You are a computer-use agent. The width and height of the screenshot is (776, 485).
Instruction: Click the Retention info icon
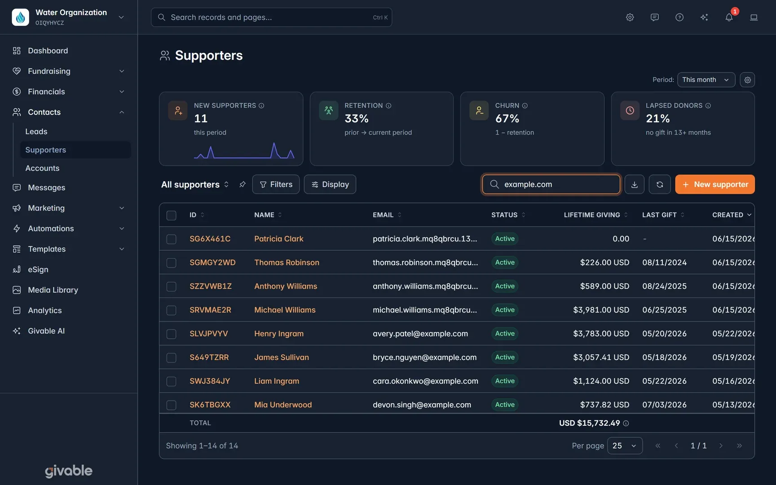(388, 106)
